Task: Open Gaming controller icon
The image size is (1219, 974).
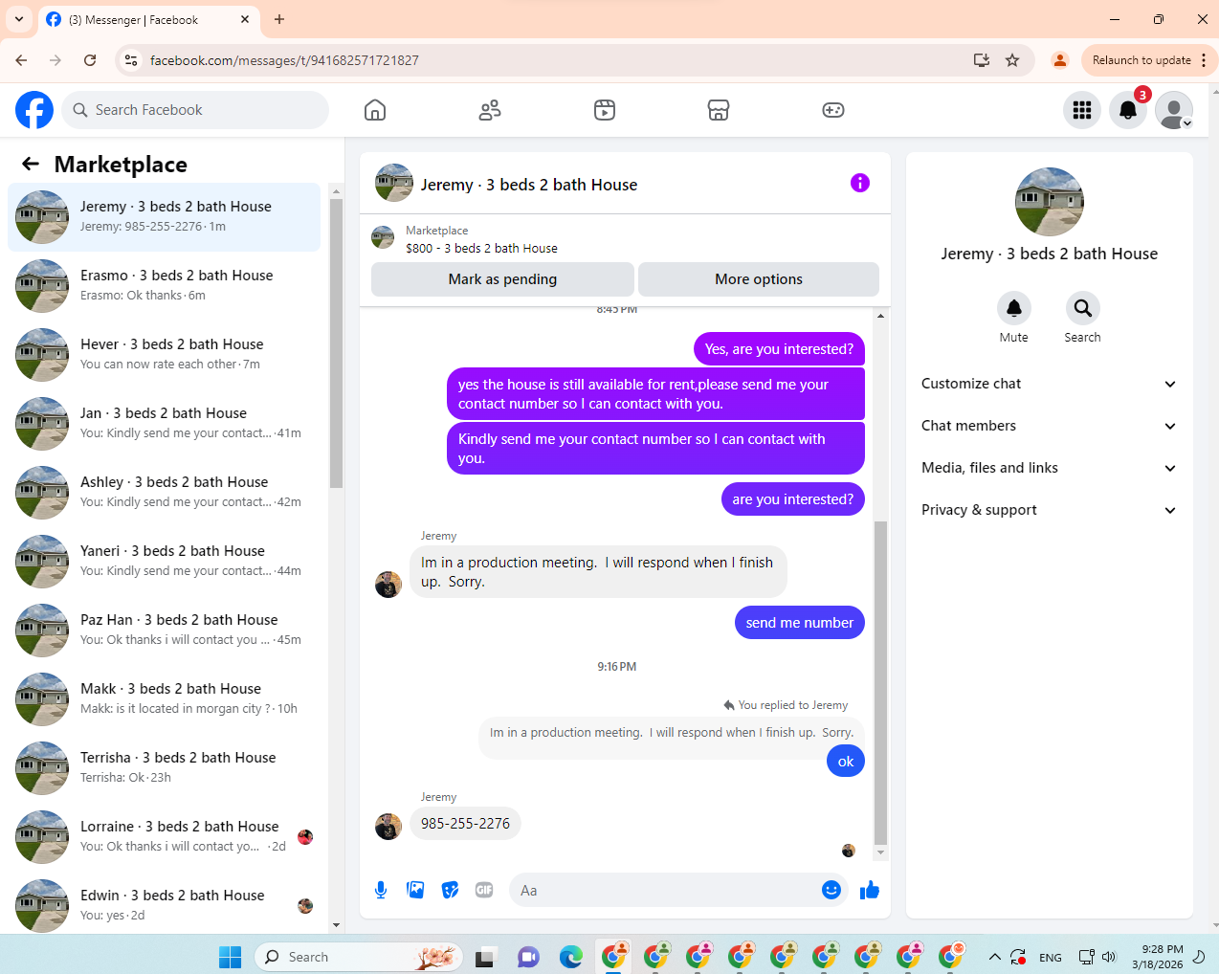Action: (833, 110)
